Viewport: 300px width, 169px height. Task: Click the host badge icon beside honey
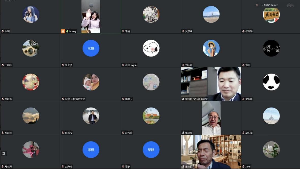(x=63, y=31)
